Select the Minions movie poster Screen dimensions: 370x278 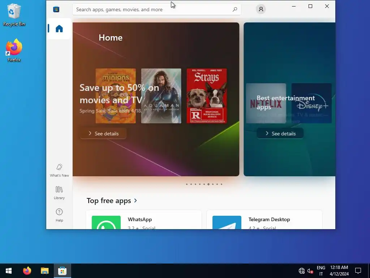tap(116, 96)
